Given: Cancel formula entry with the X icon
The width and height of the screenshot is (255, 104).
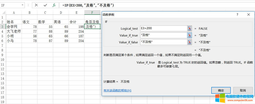Looking at the screenshot, I should pyautogui.click(x=36, y=5).
